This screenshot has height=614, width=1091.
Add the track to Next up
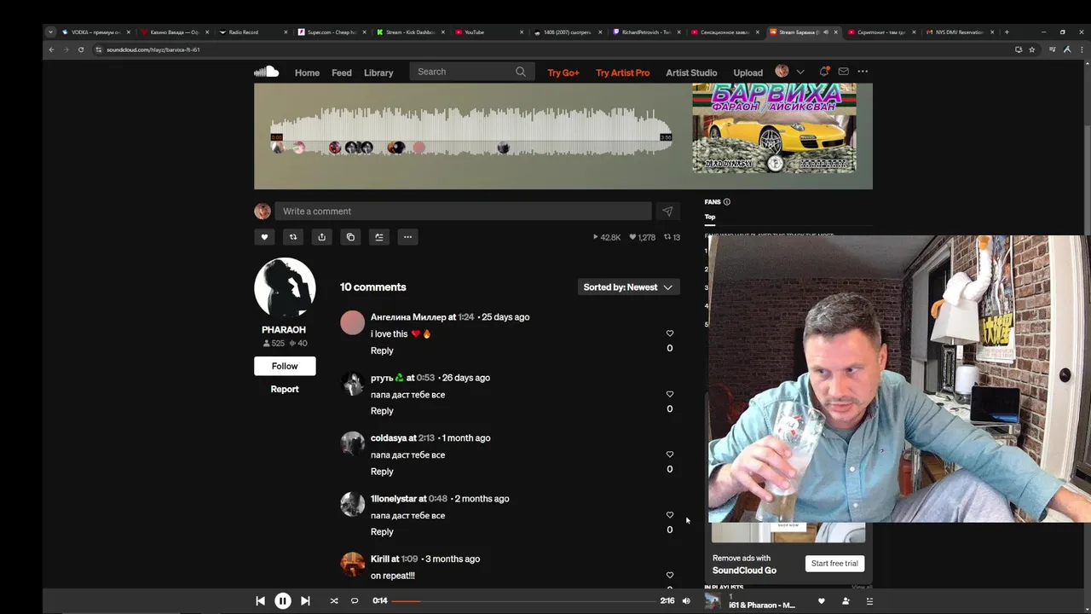pos(379,237)
